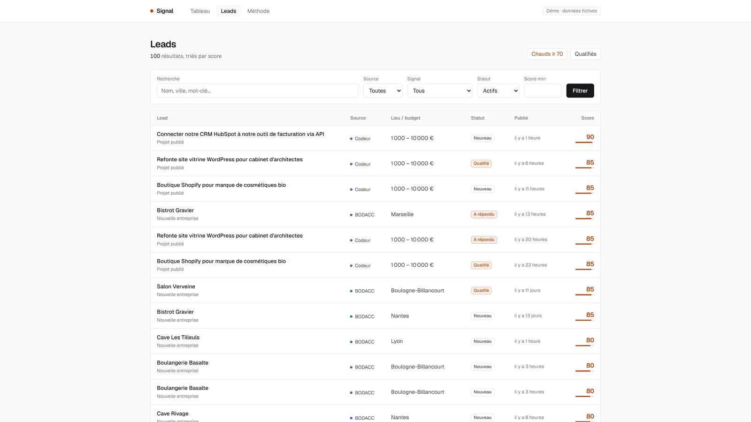Open the Statut dropdown showing Actifs
The height and width of the screenshot is (422, 751).
(x=498, y=90)
